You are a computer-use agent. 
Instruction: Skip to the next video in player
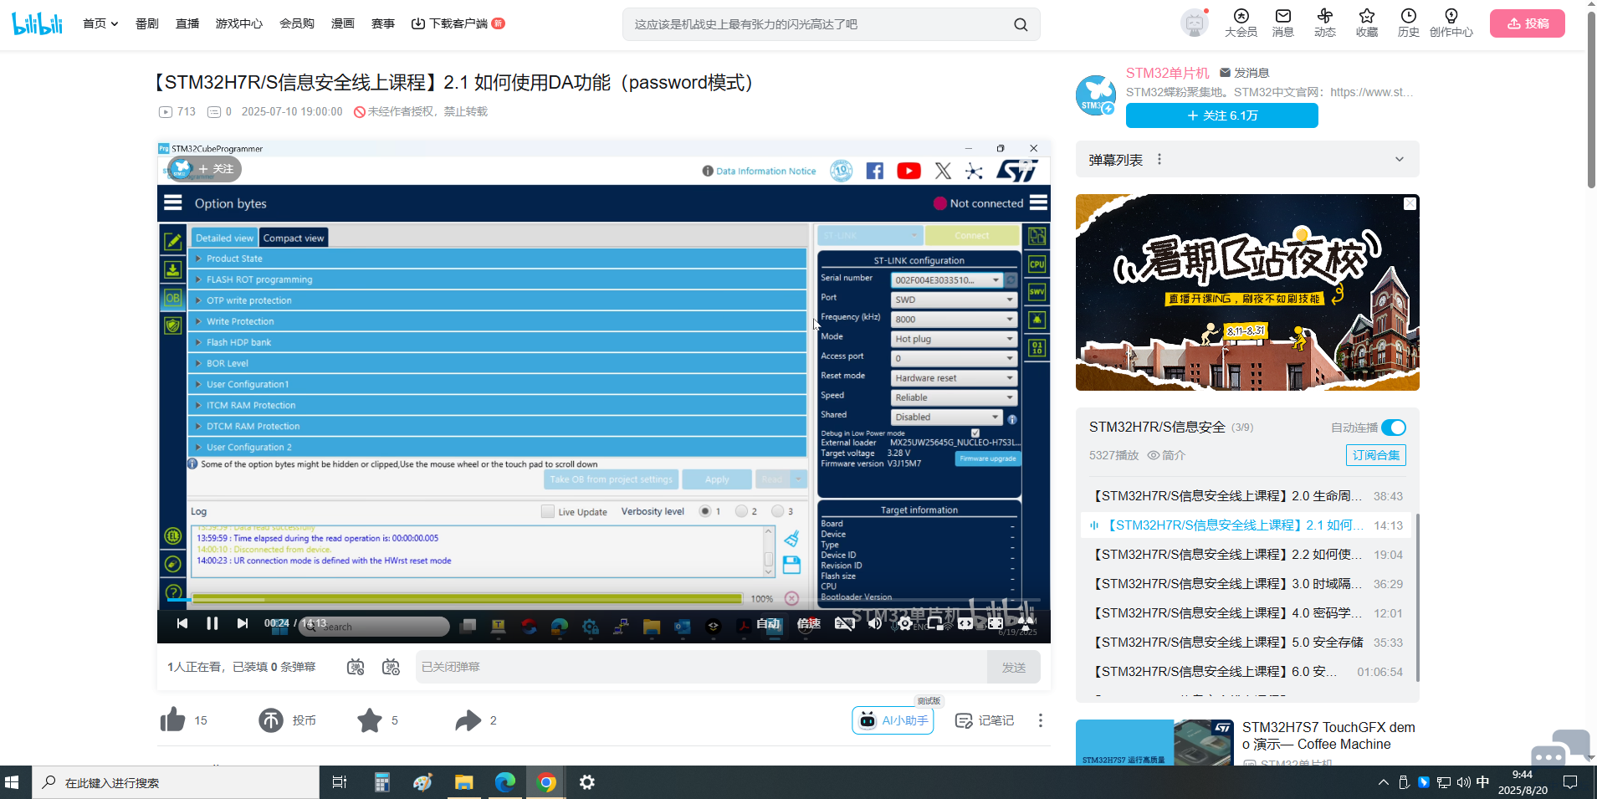click(x=243, y=623)
